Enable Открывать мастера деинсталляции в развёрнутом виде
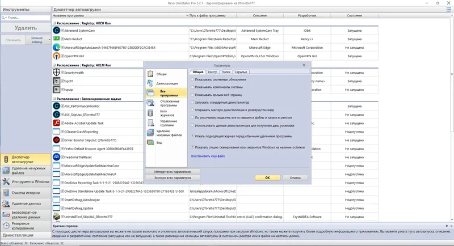Screen dimensions: 454x246 pyautogui.click(x=192, y=110)
